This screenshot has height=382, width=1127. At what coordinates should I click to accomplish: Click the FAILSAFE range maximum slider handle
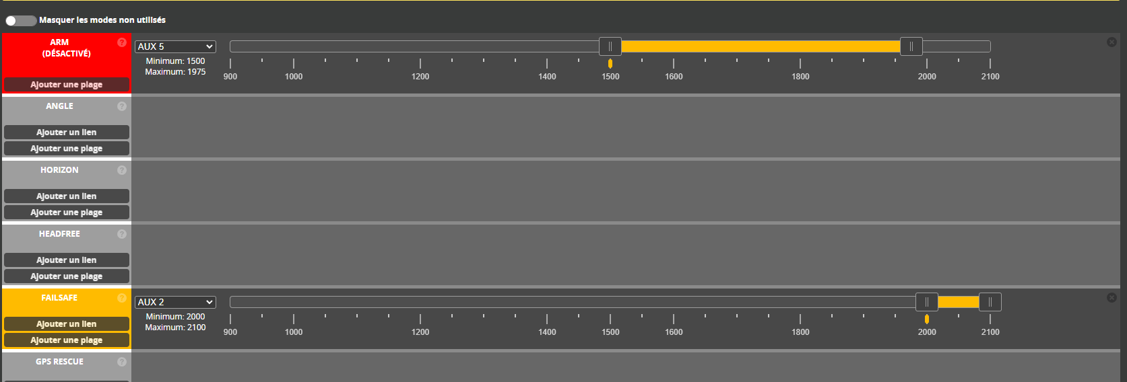pos(990,302)
